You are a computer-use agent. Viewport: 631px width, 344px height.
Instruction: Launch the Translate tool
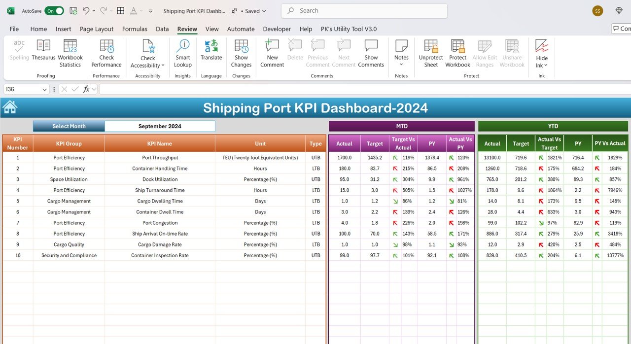pos(211,50)
